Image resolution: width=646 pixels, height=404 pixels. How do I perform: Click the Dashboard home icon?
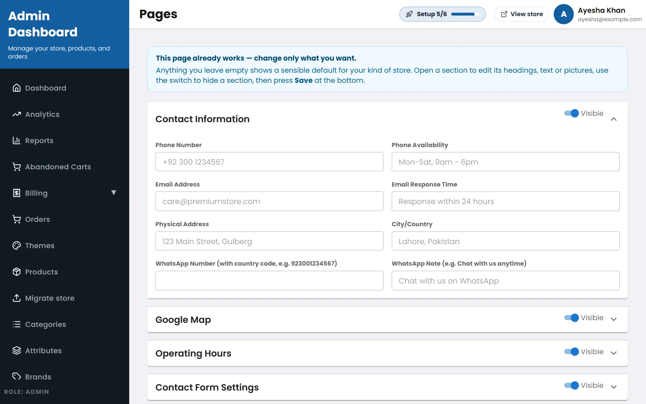tap(16, 88)
